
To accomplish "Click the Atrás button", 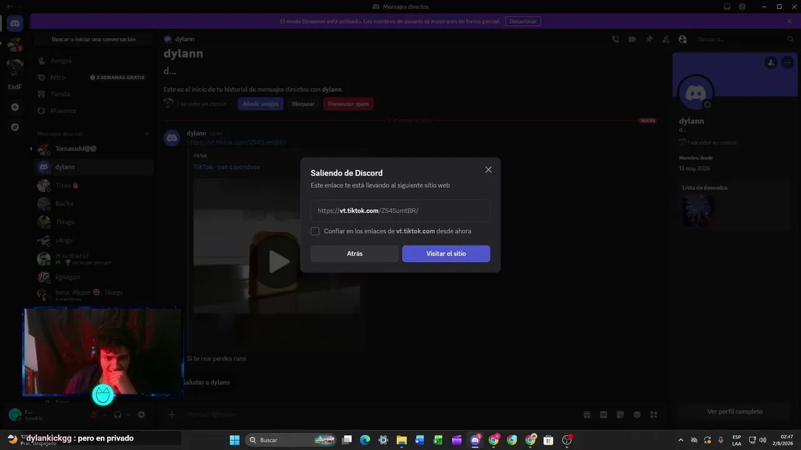I will 355,254.
